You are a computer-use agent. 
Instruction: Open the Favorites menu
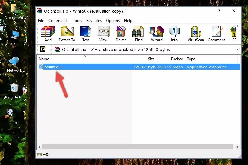94,21
